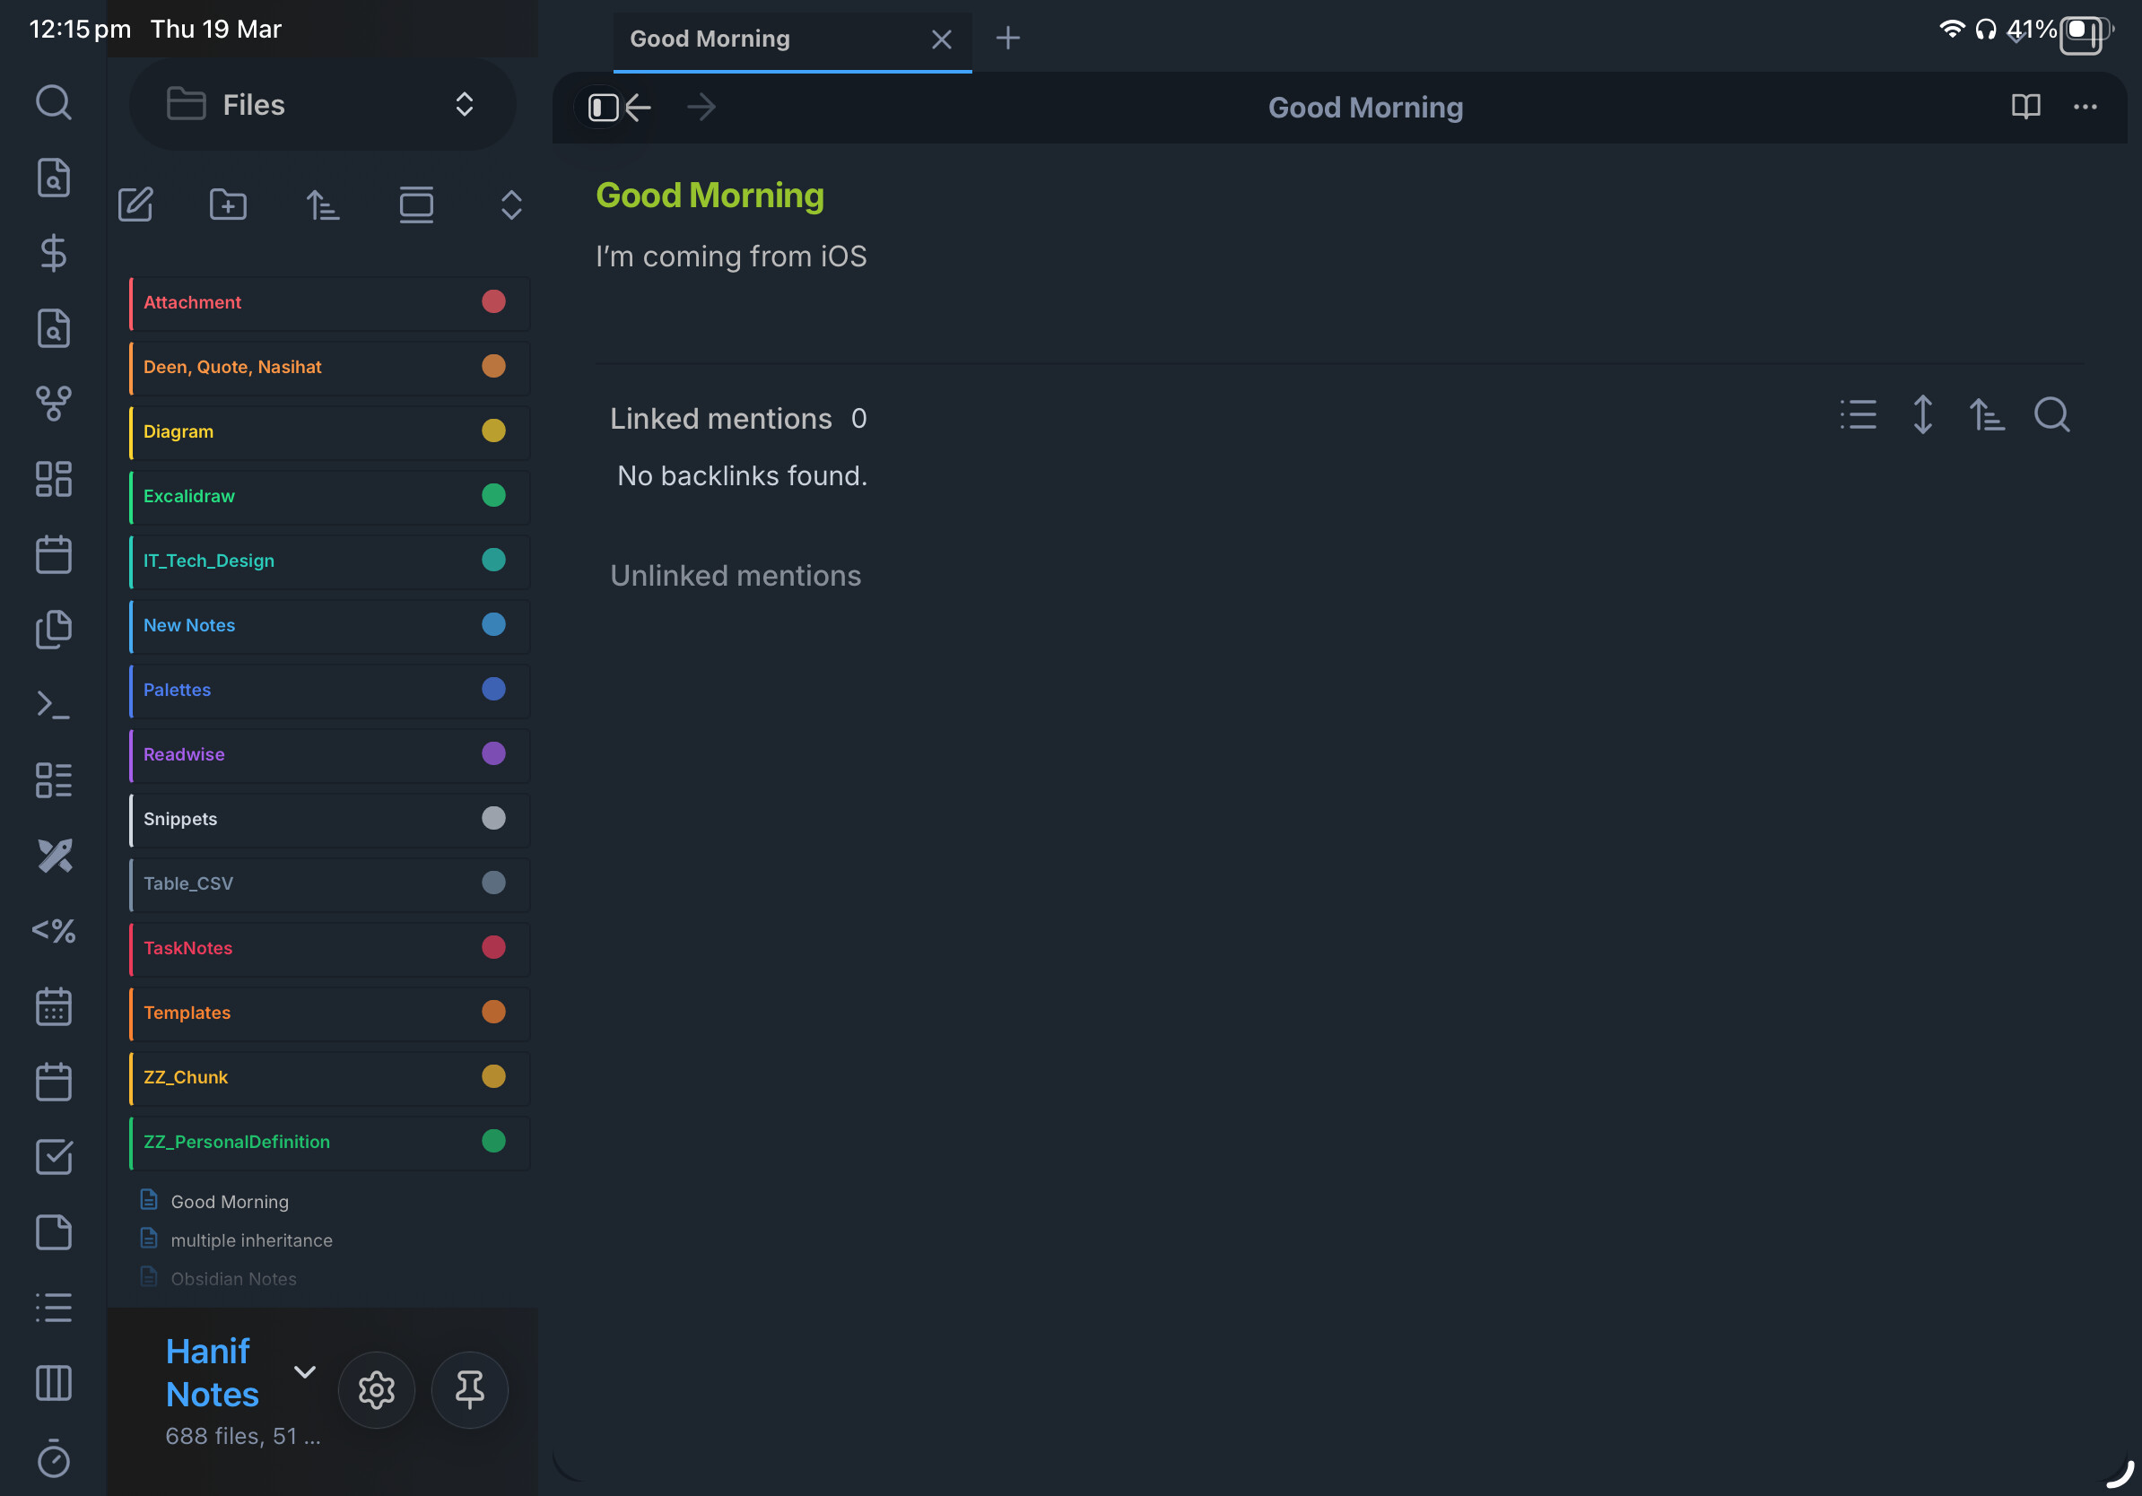Open the Readwise folder
2142x1496 pixels.
point(184,754)
